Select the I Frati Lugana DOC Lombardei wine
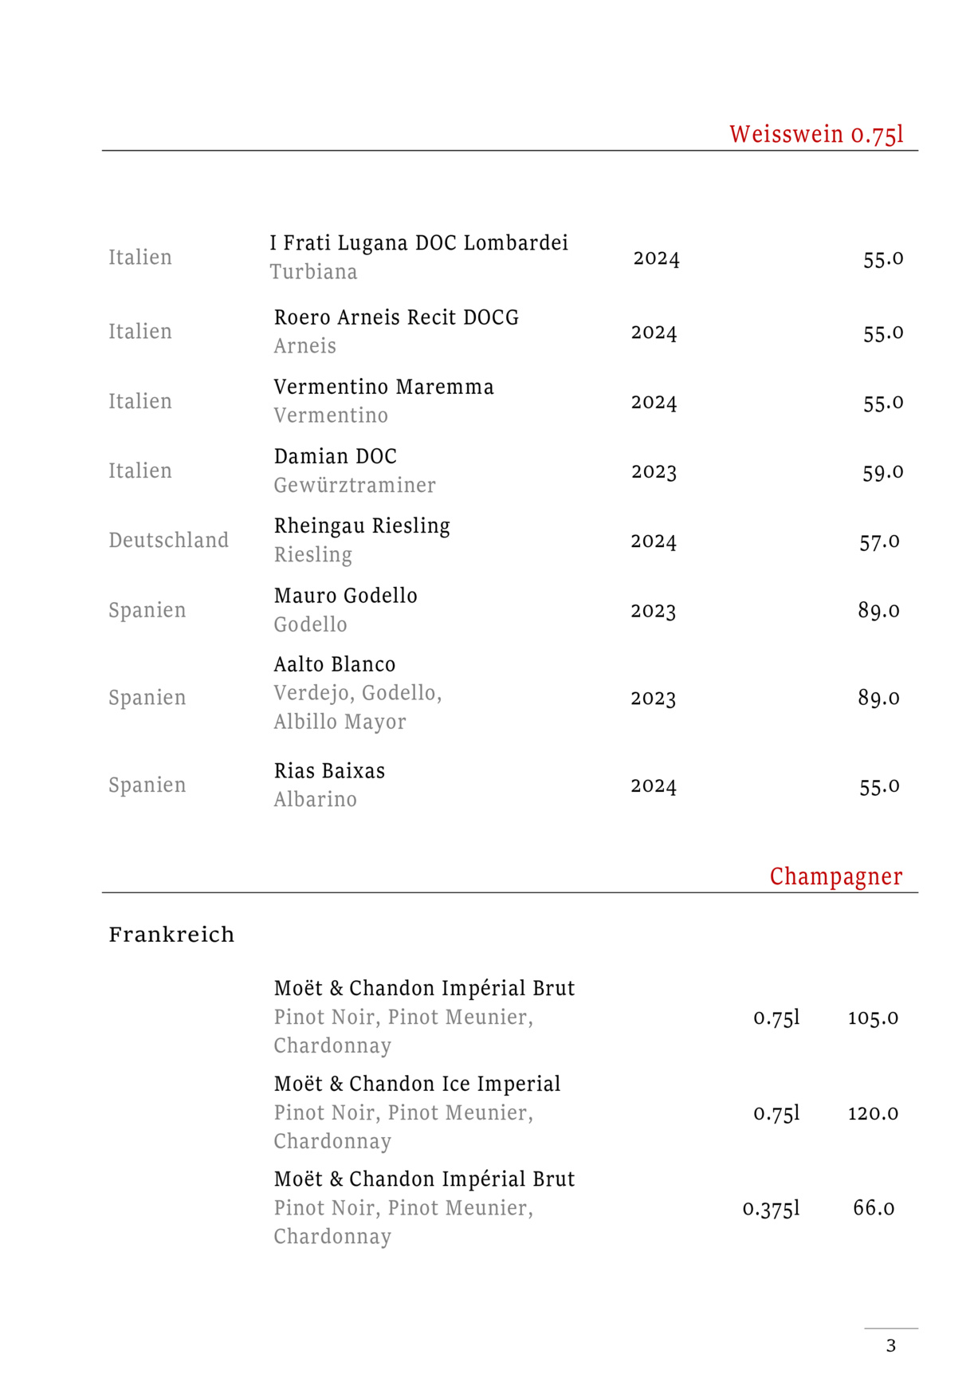974x1378 pixels. 418,242
